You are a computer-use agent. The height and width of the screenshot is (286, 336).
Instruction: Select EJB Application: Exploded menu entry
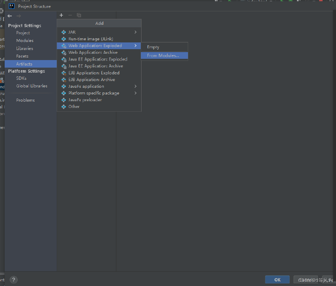(x=99, y=73)
